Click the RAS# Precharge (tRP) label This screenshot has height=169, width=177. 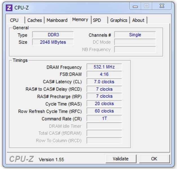click(59, 97)
